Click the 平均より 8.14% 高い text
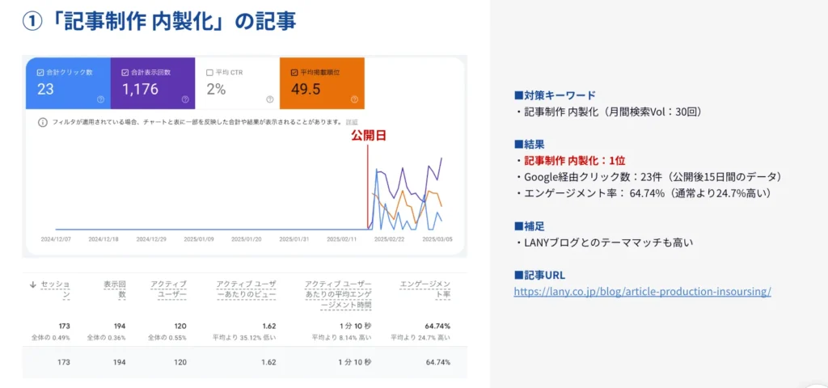 (342, 338)
